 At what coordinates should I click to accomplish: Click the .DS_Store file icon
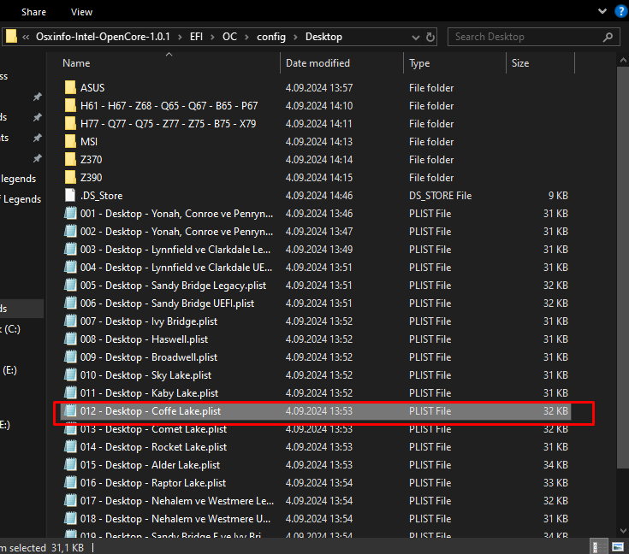click(x=71, y=196)
